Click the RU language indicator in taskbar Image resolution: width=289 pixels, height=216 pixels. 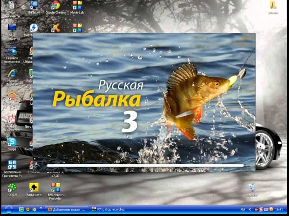click(x=242, y=209)
